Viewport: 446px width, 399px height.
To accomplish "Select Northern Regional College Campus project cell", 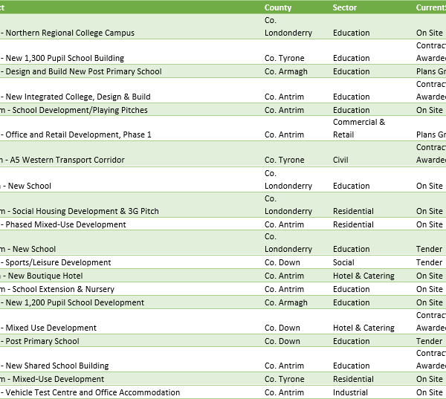I will pyautogui.click(x=70, y=33).
